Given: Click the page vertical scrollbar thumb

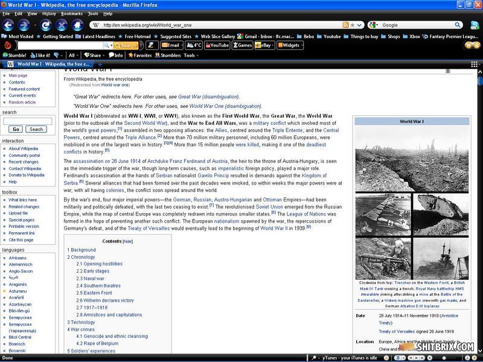Looking at the screenshot, I should (x=480, y=81).
